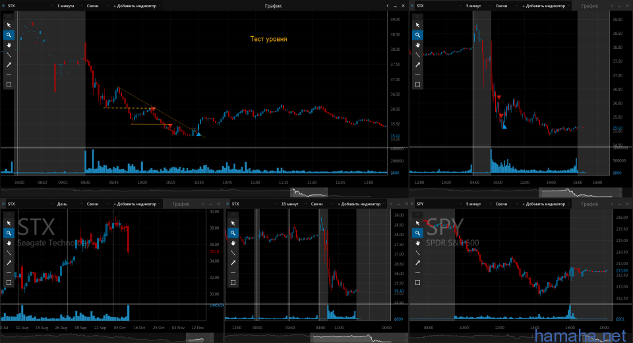Click '+ Добавить индикатор' in STX 1-minute chart
Image resolution: width=633 pixels, height=343 pixels.
tap(136, 6)
